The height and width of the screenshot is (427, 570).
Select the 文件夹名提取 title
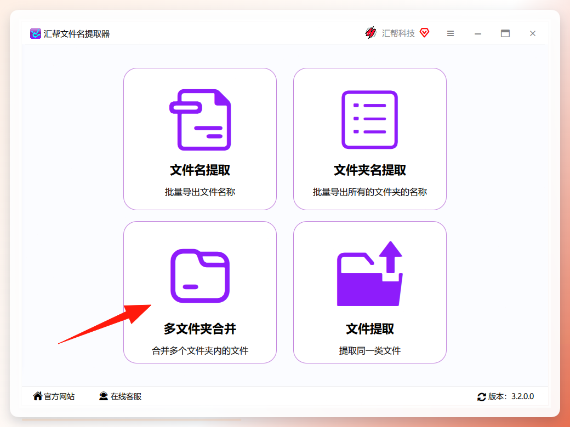tap(370, 170)
